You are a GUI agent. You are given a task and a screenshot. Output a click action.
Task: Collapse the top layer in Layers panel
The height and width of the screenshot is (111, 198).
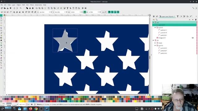coord(153,23)
